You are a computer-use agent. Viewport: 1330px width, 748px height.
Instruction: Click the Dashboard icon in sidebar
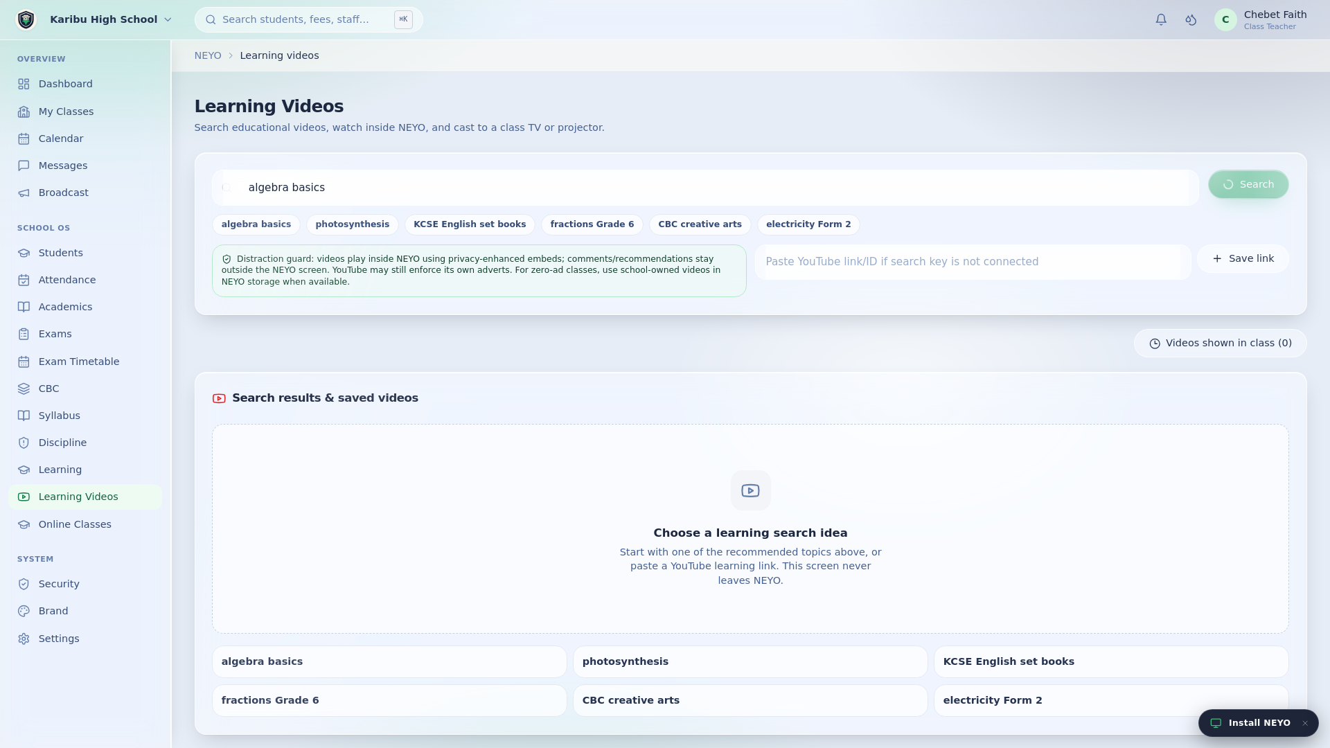(24, 84)
